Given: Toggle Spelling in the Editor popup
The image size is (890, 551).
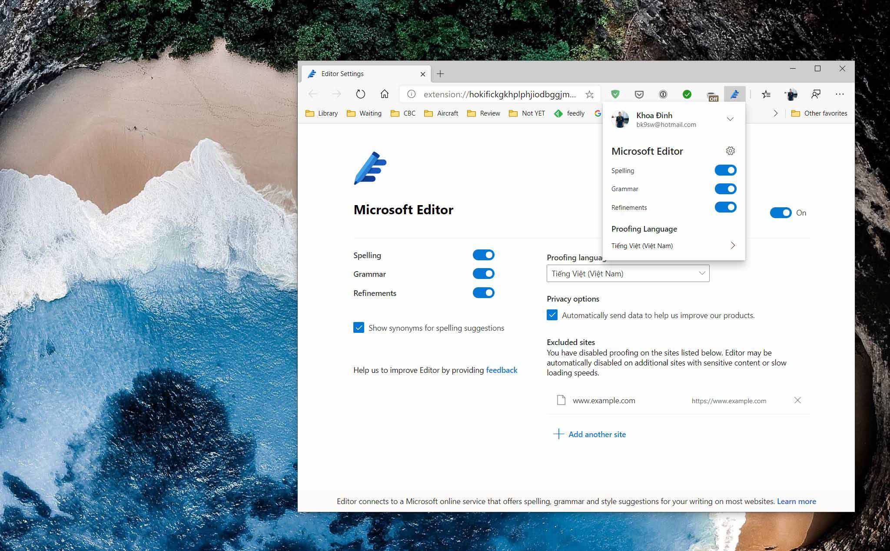Looking at the screenshot, I should pos(725,170).
